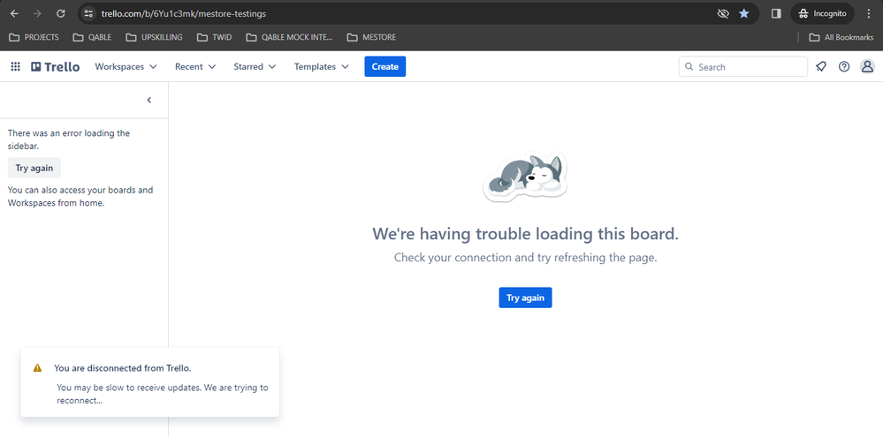Click 'We are trying to reconnect...' message text

tap(162, 395)
